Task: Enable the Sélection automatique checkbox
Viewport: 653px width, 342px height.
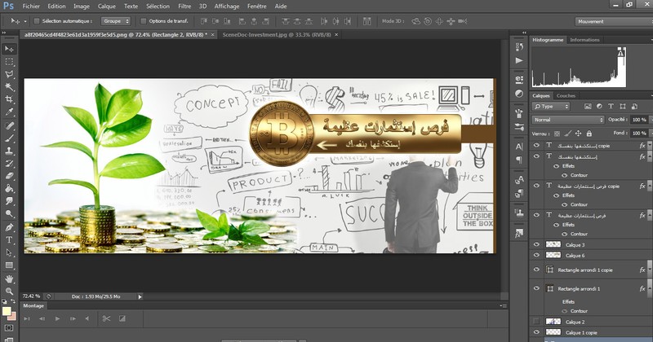Action: (x=36, y=21)
